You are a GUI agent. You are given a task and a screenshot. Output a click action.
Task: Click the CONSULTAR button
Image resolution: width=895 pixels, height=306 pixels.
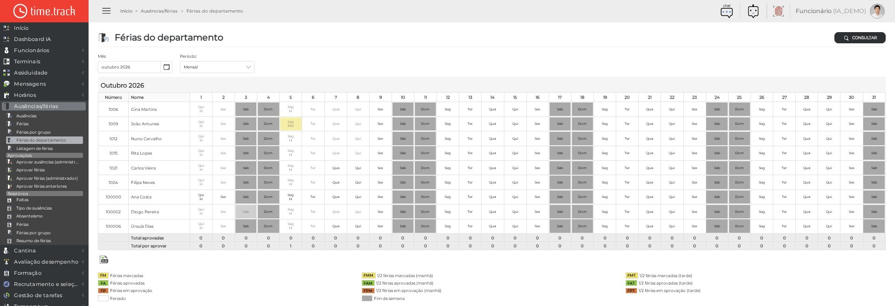coord(860,38)
